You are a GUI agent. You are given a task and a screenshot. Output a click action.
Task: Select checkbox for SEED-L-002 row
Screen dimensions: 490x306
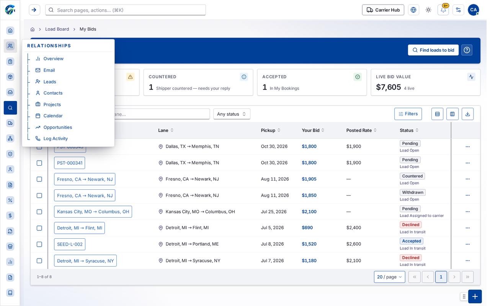(39, 244)
